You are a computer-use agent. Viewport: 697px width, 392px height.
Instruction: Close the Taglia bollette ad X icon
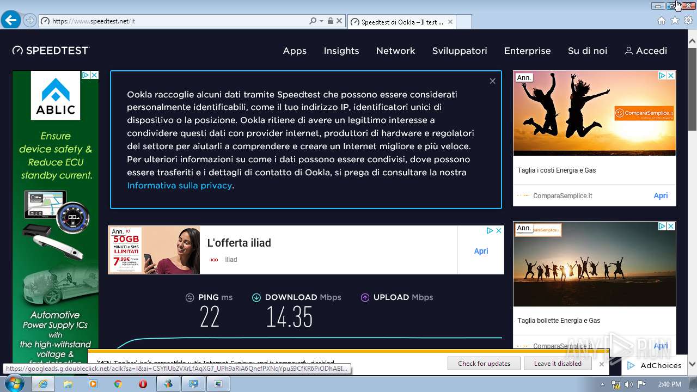(x=671, y=226)
